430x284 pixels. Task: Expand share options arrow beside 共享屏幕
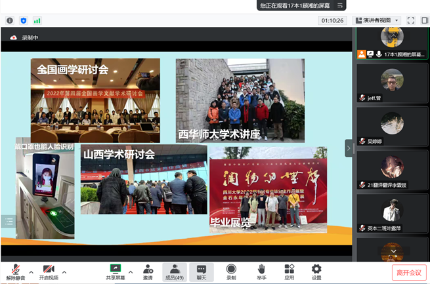point(131,272)
